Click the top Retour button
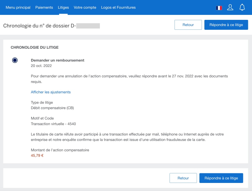Viewport: 252px width, 191px height. tap(188, 25)
